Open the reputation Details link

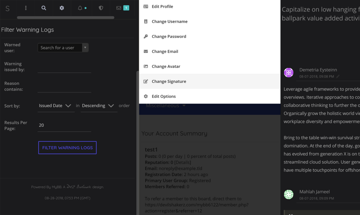pyautogui.click(x=183, y=162)
